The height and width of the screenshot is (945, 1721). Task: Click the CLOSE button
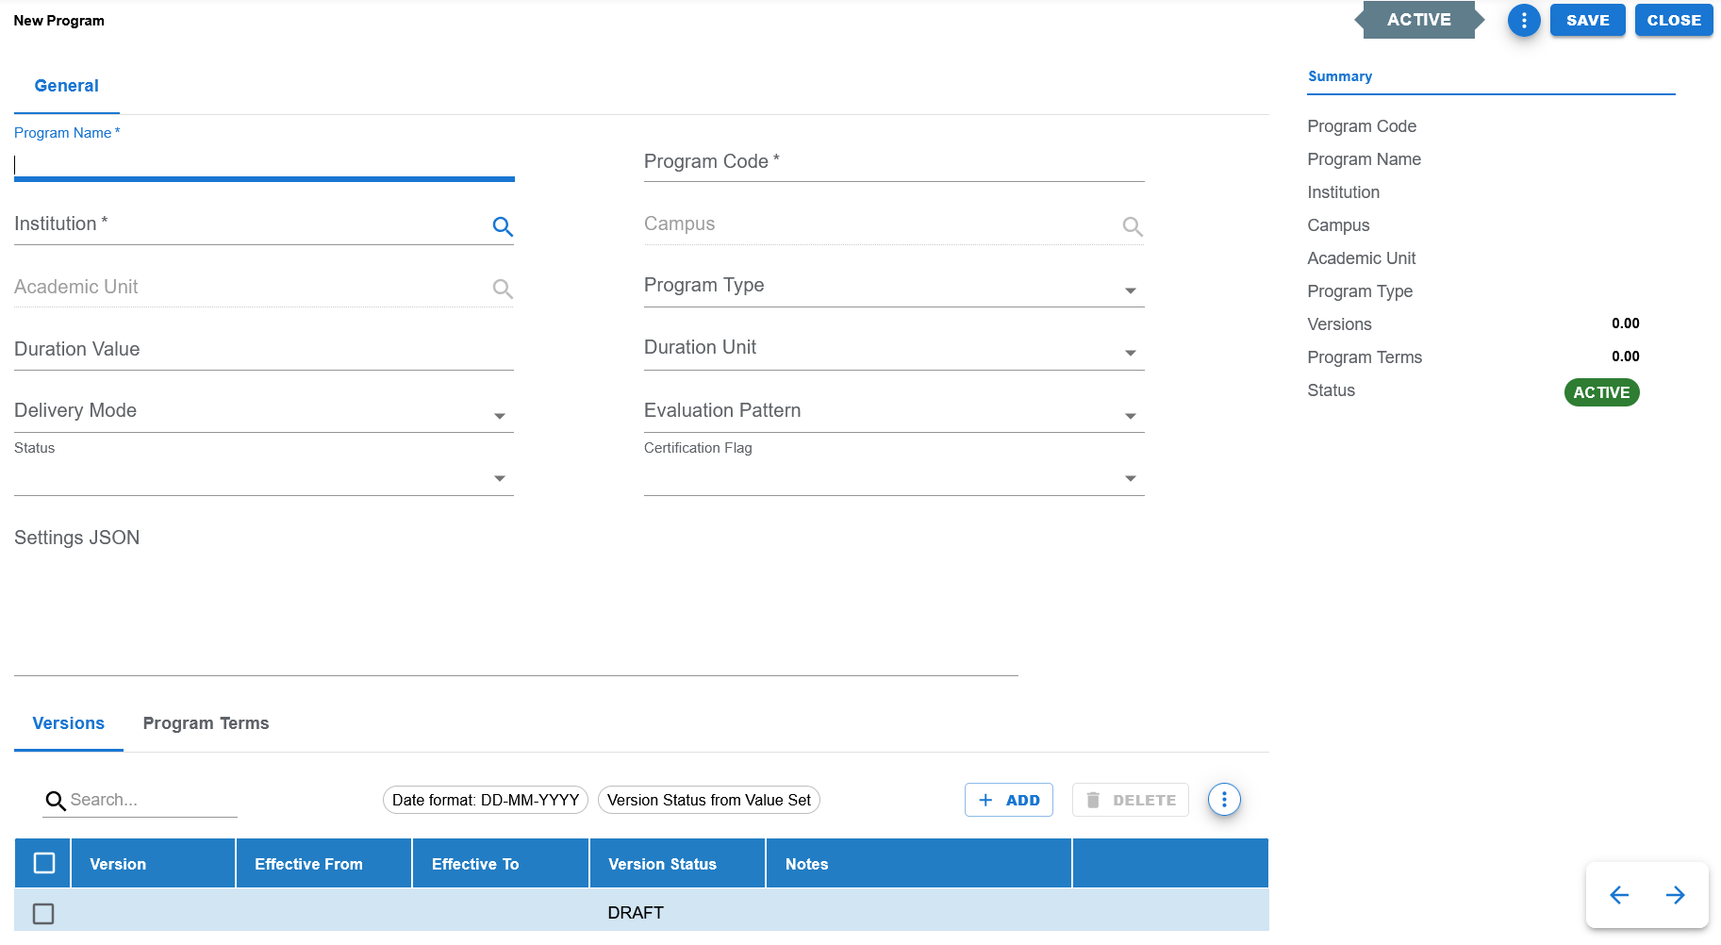click(x=1674, y=20)
